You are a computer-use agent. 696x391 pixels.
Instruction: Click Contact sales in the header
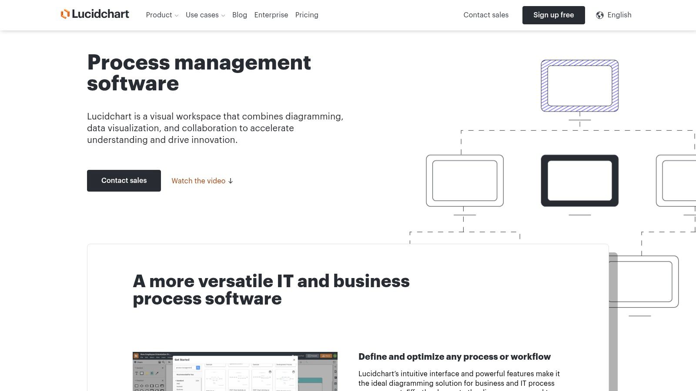pyautogui.click(x=486, y=15)
